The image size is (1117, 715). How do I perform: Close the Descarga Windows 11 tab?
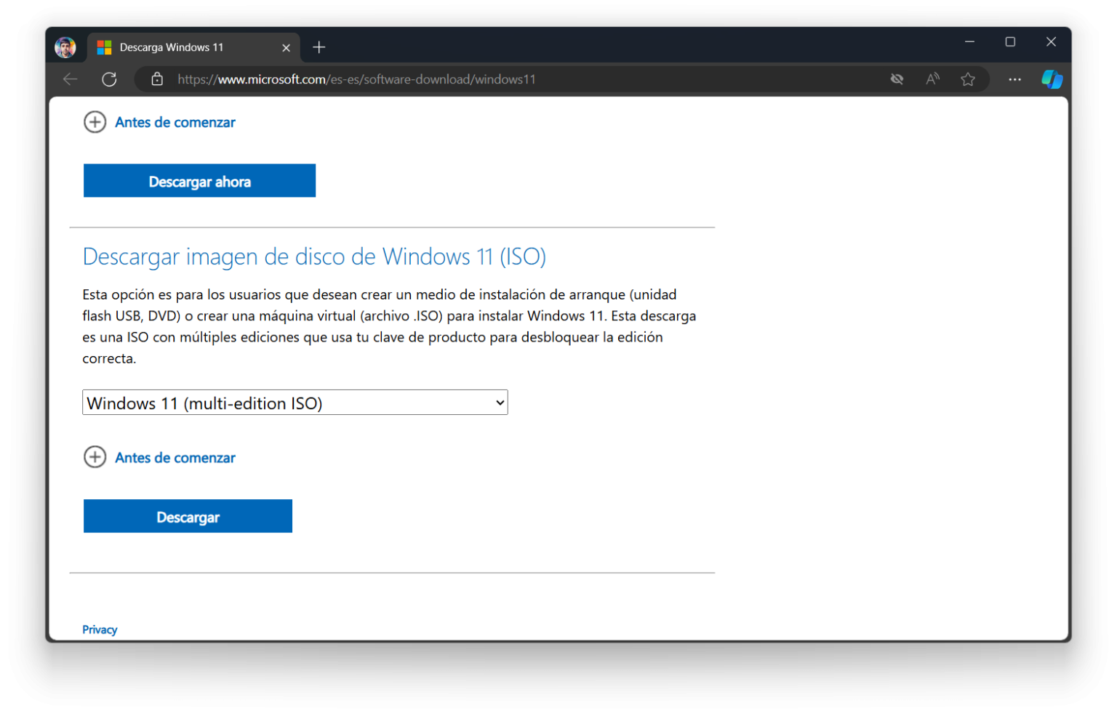coord(286,48)
